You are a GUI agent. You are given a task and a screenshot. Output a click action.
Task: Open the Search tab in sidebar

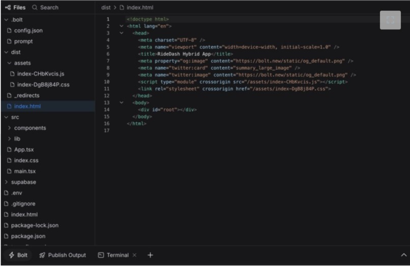(x=45, y=8)
